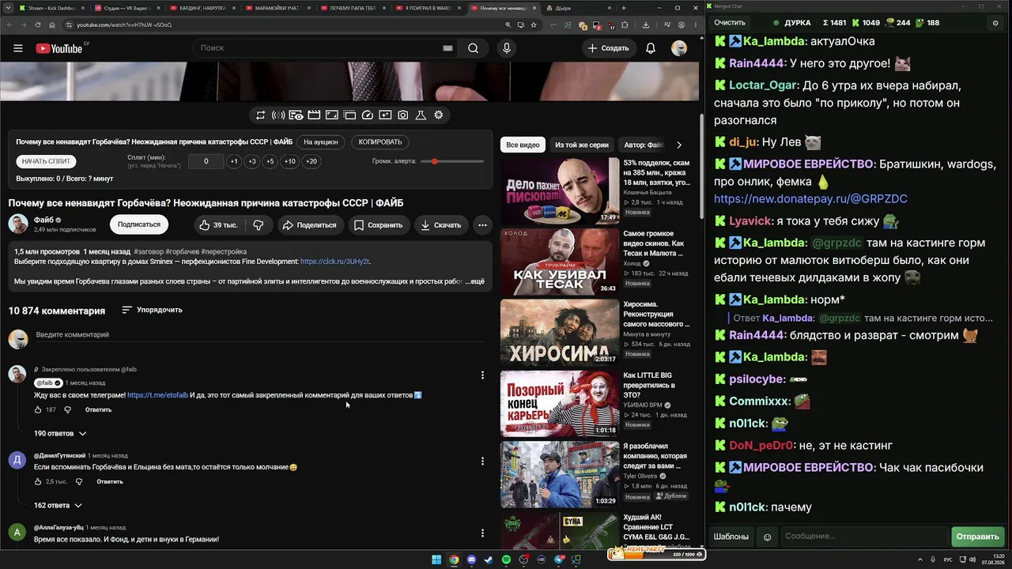Toggle the card-with-eye visibility icon
This screenshot has width=1012, height=569.
296,115
